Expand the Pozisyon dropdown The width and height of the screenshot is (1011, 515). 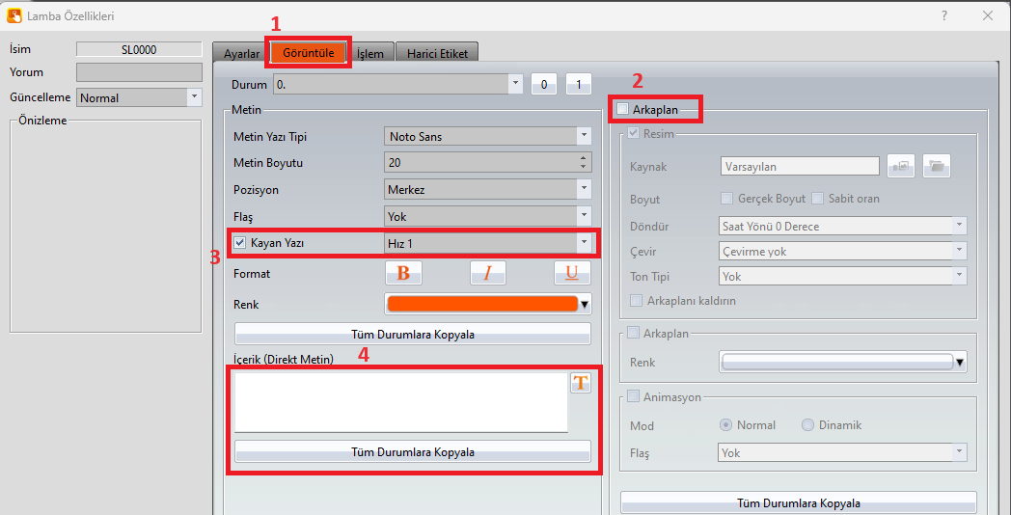point(487,189)
